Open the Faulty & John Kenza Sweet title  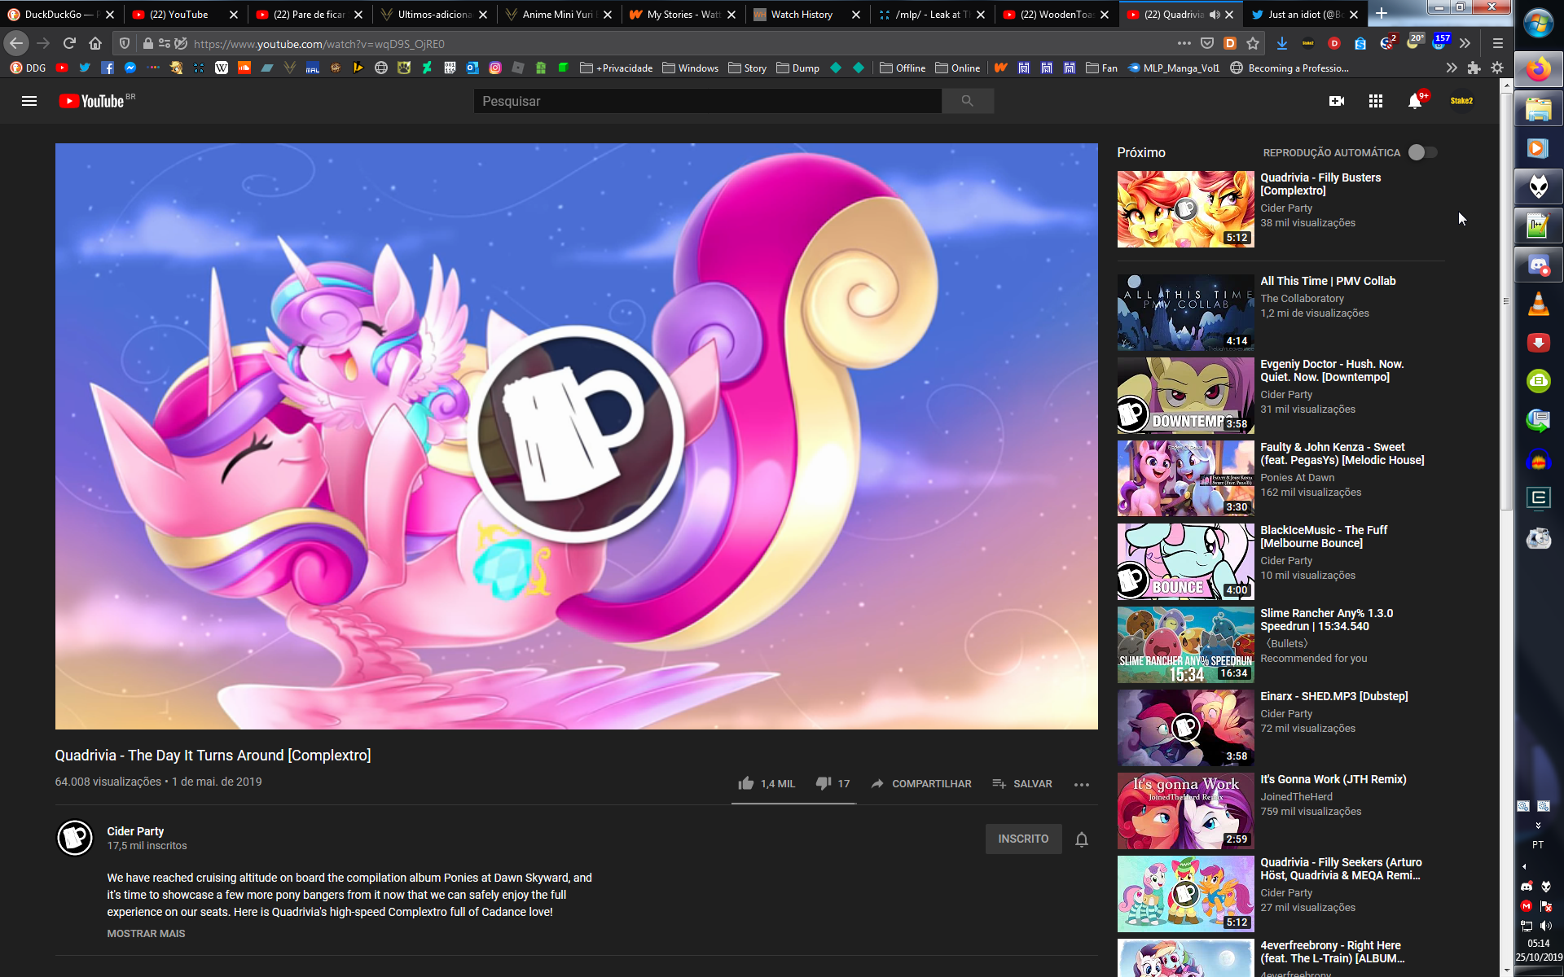pyautogui.click(x=1342, y=453)
